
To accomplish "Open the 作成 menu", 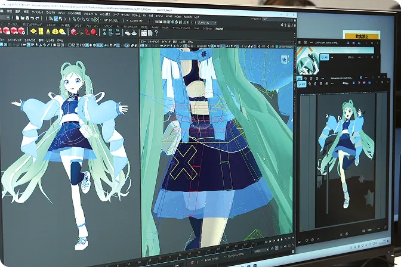I will [x=9, y=11].
